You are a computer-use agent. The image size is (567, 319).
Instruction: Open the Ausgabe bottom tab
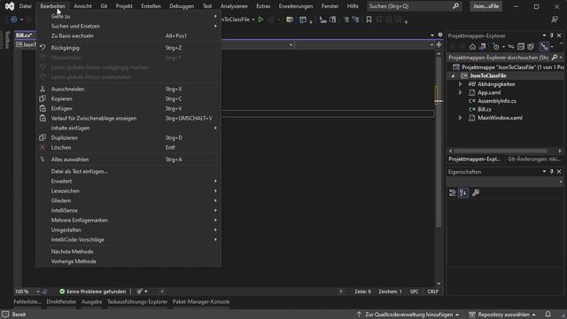point(91,301)
